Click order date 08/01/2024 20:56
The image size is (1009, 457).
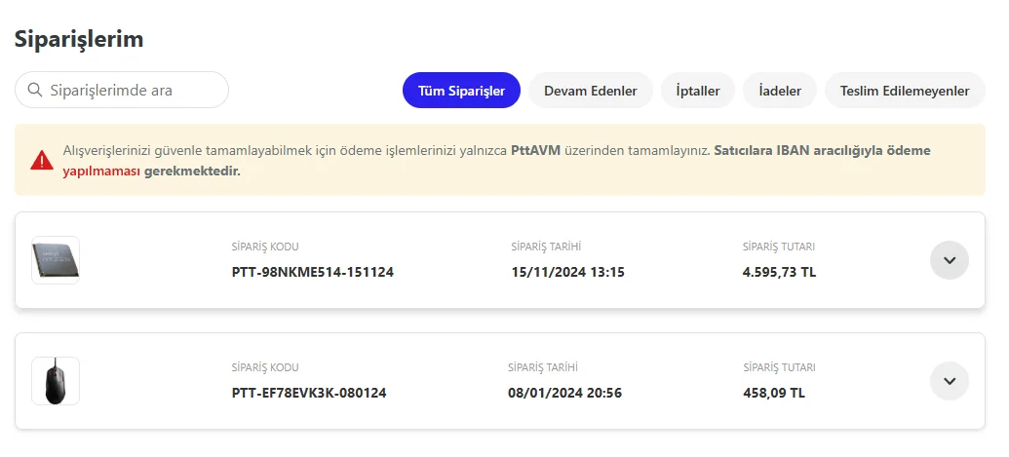point(565,393)
